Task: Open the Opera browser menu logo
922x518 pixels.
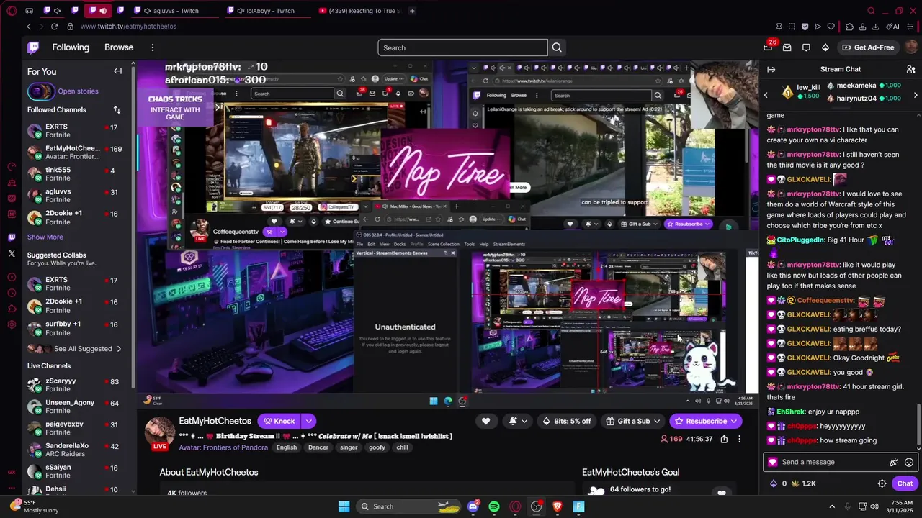Action: (x=12, y=11)
